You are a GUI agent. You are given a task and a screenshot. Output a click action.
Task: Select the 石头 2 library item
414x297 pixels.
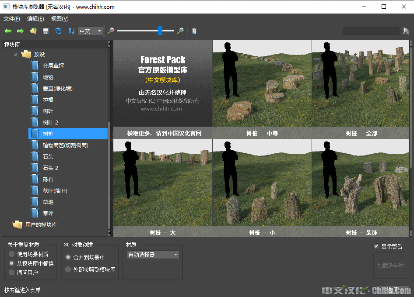pyautogui.click(x=50, y=168)
